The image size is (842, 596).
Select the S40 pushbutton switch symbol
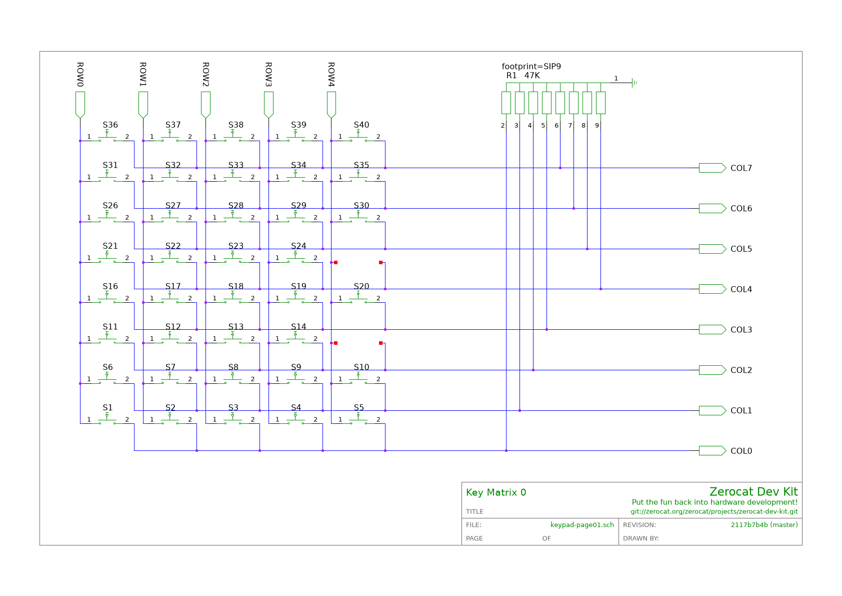click(358, 136)
